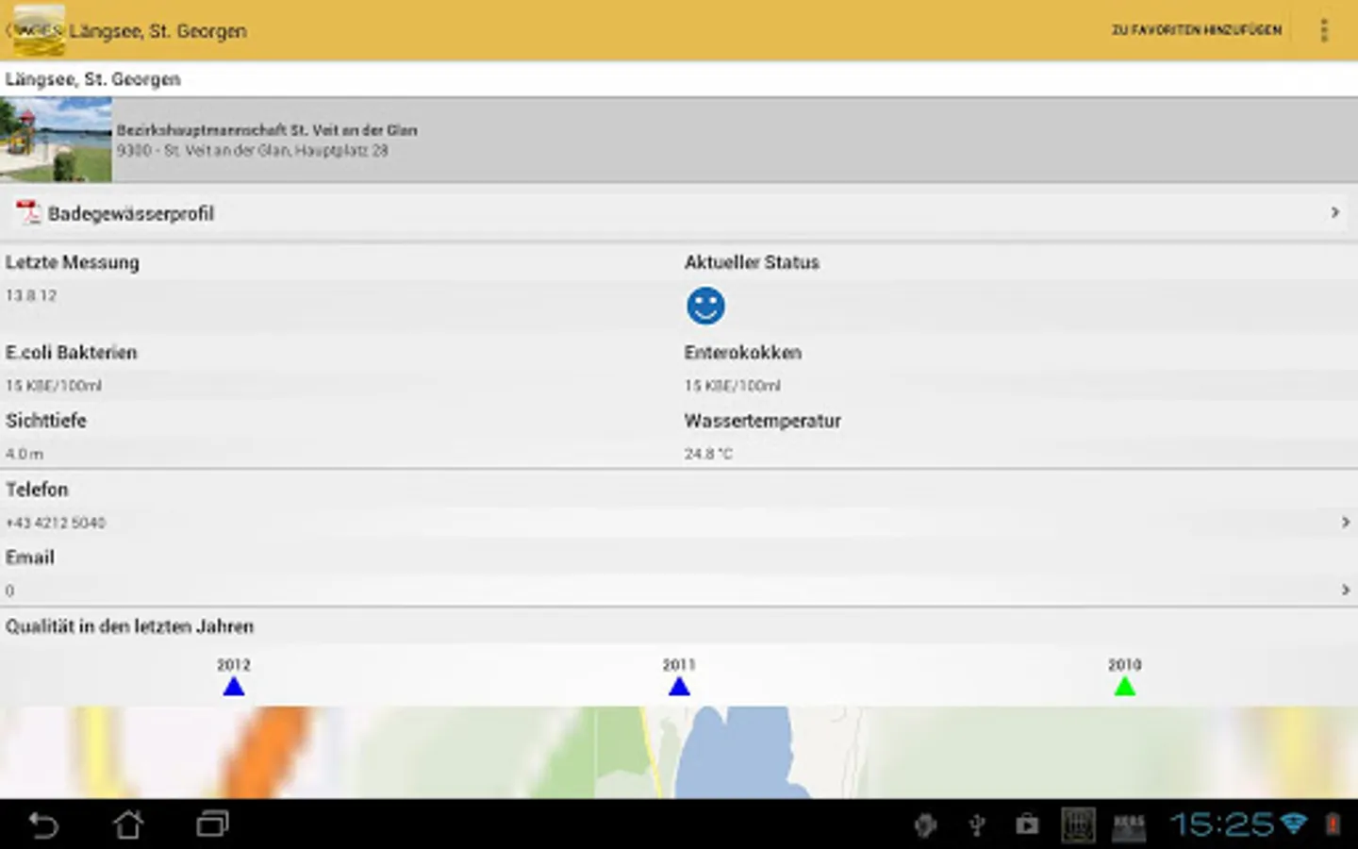Tap the blue smiley status icon
The height and width of the screenshot is (849, 1358).
[704, 306]
